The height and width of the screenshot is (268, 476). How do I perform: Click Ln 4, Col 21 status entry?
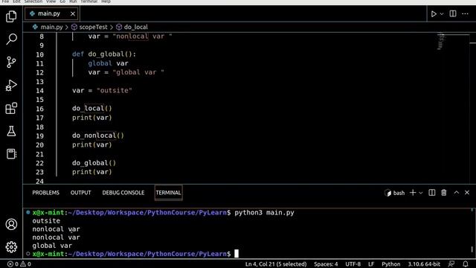(x=276, y=264)
